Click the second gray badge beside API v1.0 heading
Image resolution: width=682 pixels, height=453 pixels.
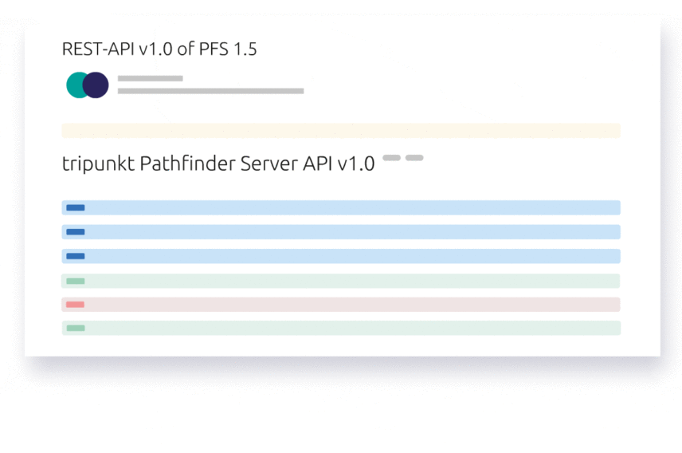coord(414,158)
